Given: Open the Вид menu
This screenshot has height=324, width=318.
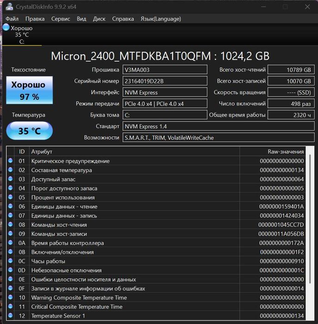Looking at the screenshot, I should tap(81, 19).
